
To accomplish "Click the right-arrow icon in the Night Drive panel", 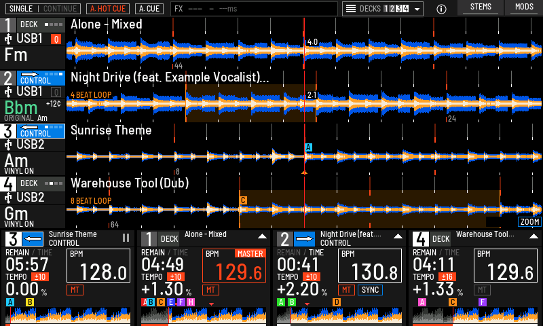I will [x=304, y=239].
